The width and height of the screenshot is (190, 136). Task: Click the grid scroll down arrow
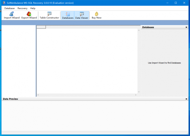[x=139, y=92]
